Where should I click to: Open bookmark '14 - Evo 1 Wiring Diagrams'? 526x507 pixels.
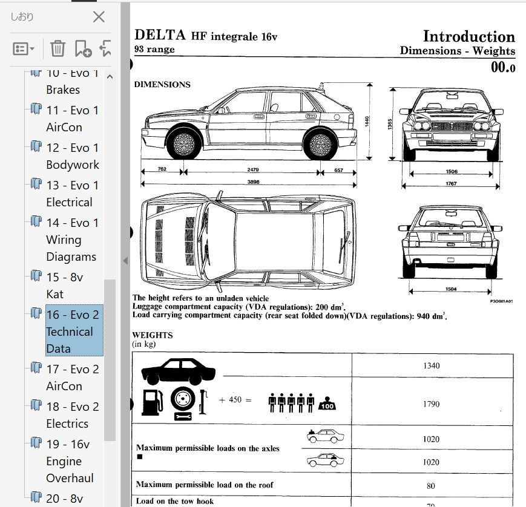point(73,240)
